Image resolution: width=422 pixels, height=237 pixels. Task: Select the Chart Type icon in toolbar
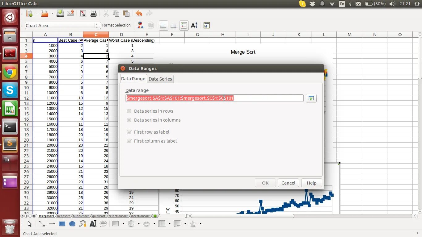[x=140, y=25]
